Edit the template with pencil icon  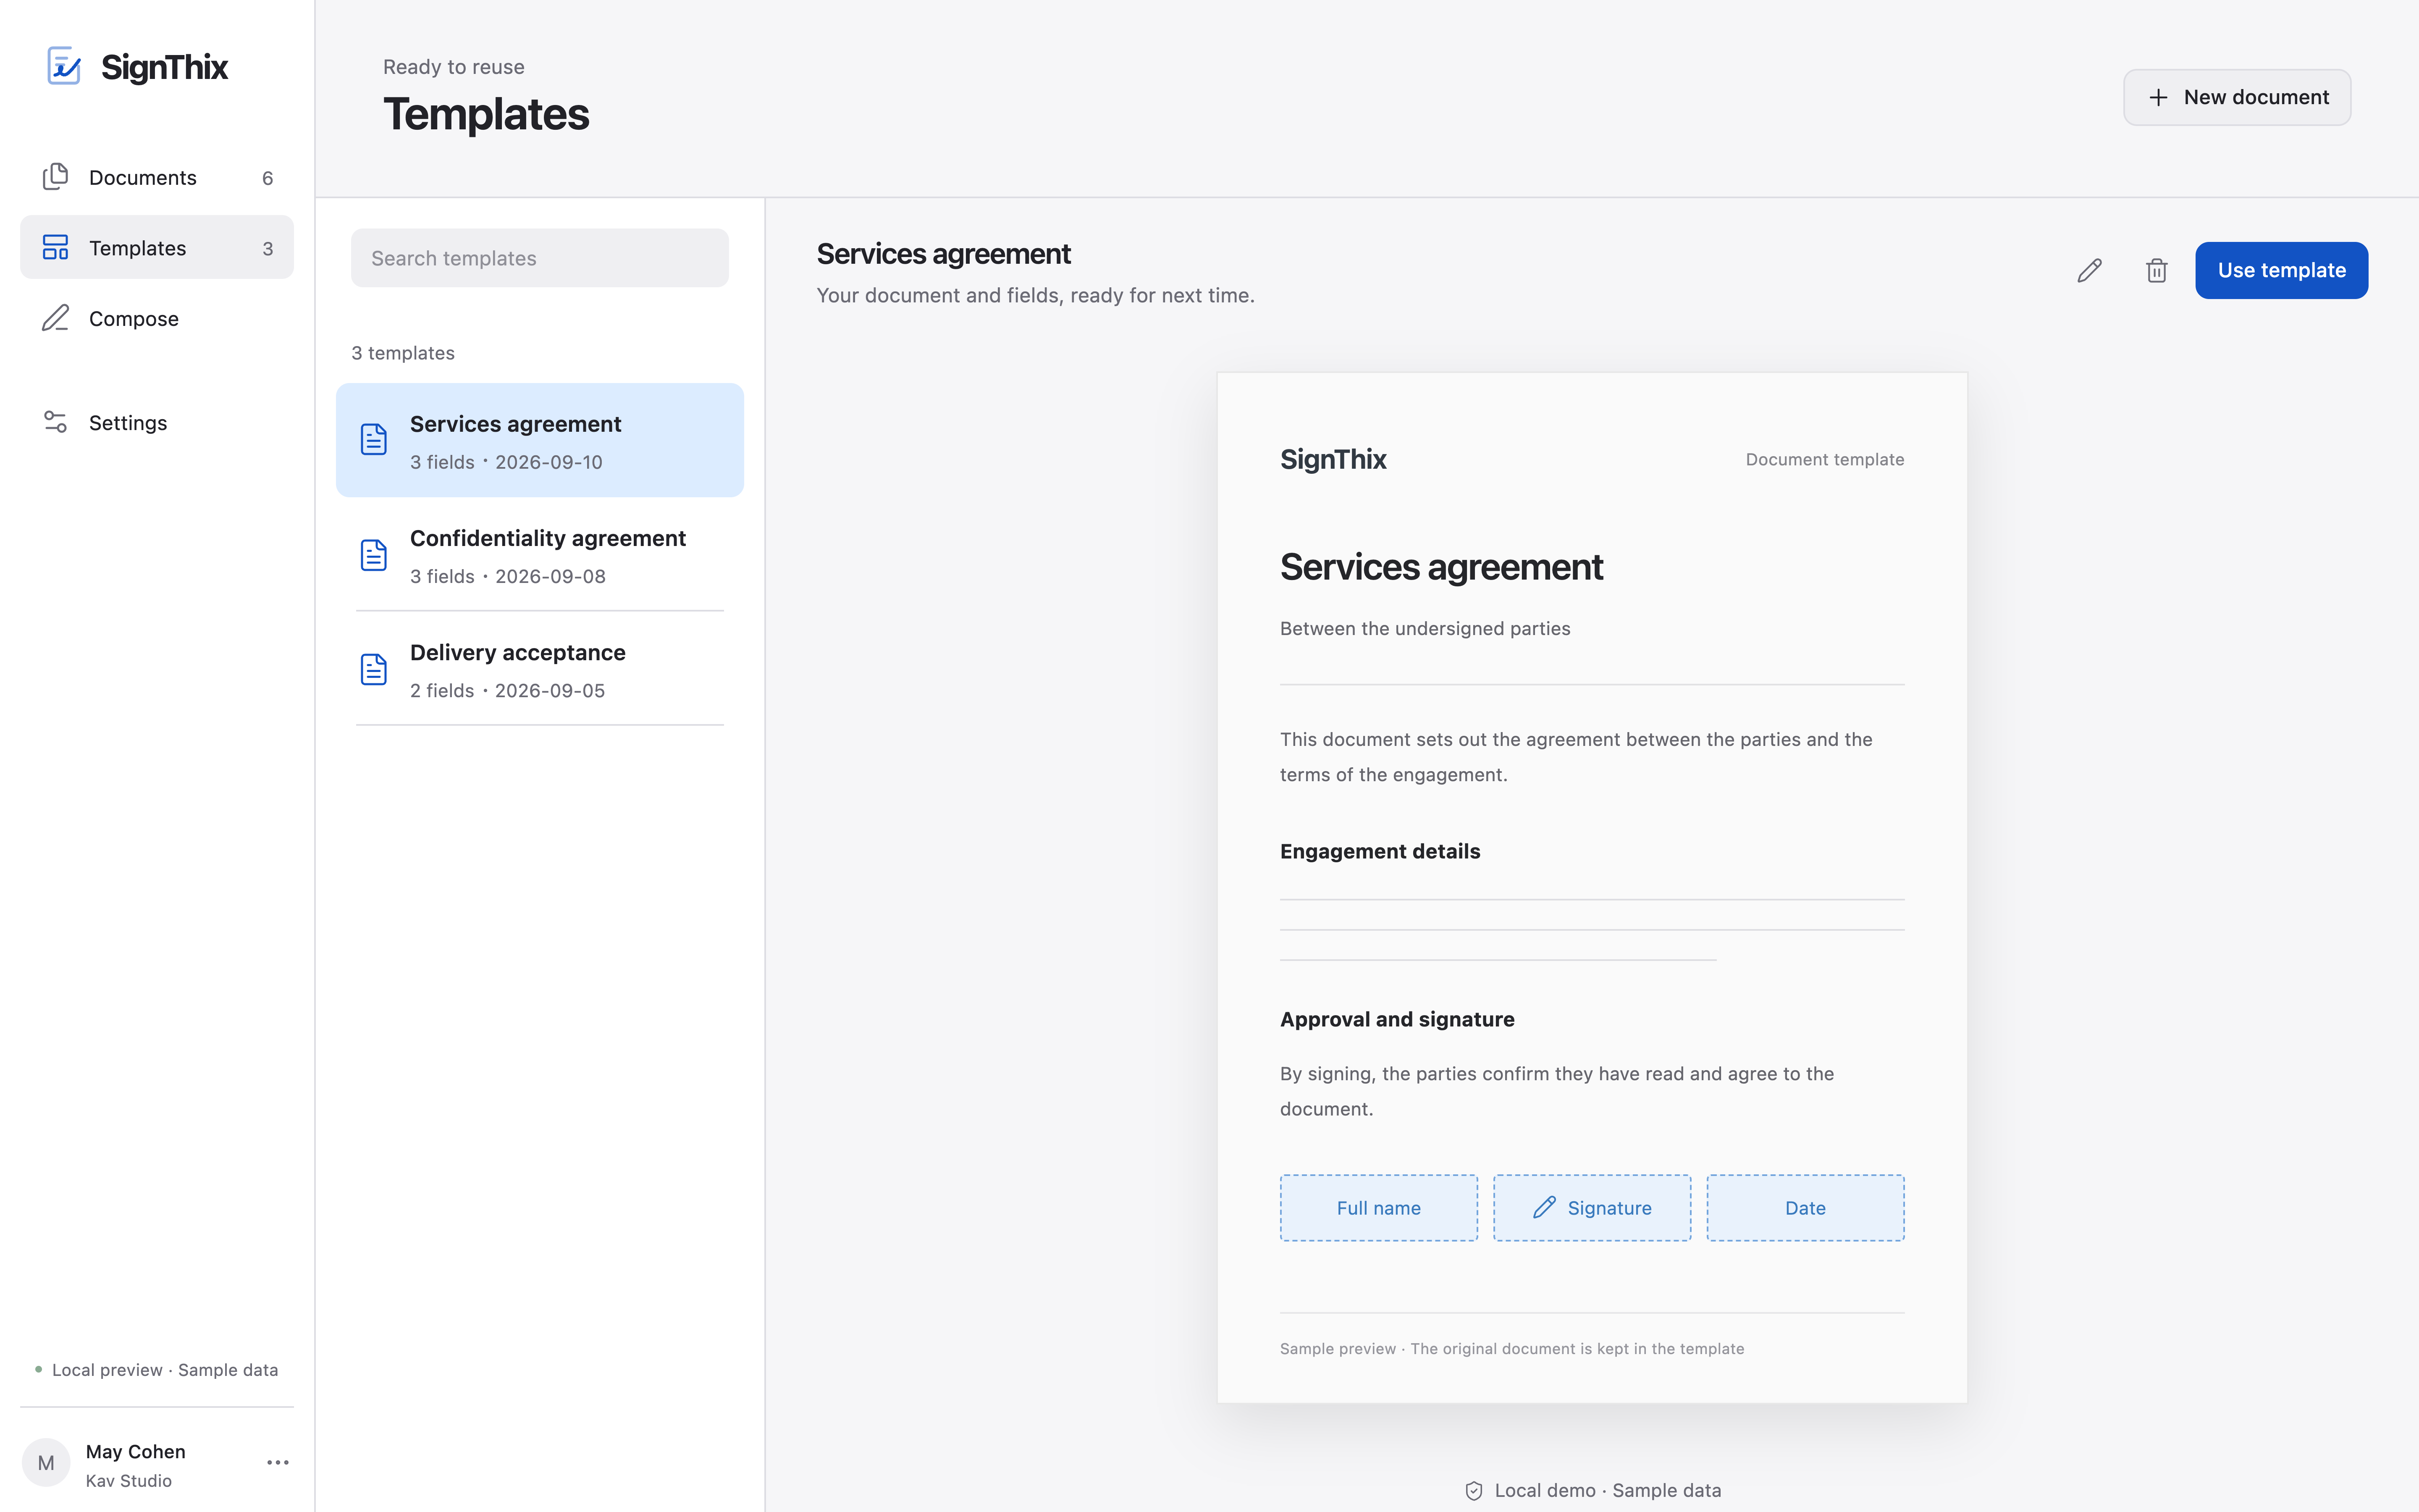pyautogui.click(x=2089, y=270)
